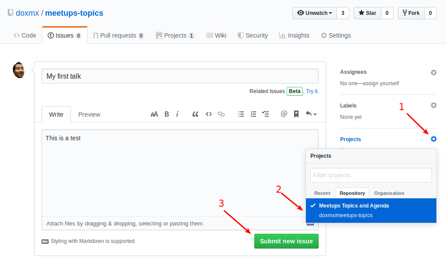Toggle Meetups Topics and Agenda project
Screen dimensions: 446x263
[371, 211]
